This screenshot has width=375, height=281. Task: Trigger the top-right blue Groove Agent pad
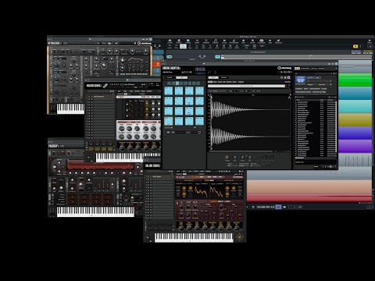[x=199, y=91]
